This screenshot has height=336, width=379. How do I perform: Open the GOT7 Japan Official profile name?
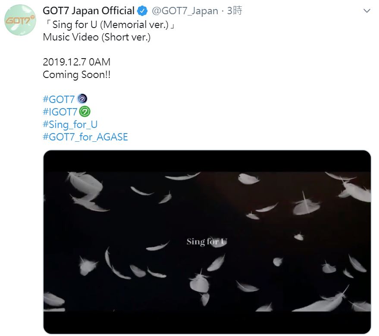click(x=88, y=11)
